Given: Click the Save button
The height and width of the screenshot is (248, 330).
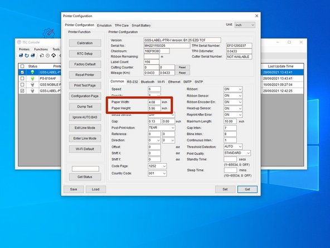Looking at the screenshot, I should click(x=74, y=189).
